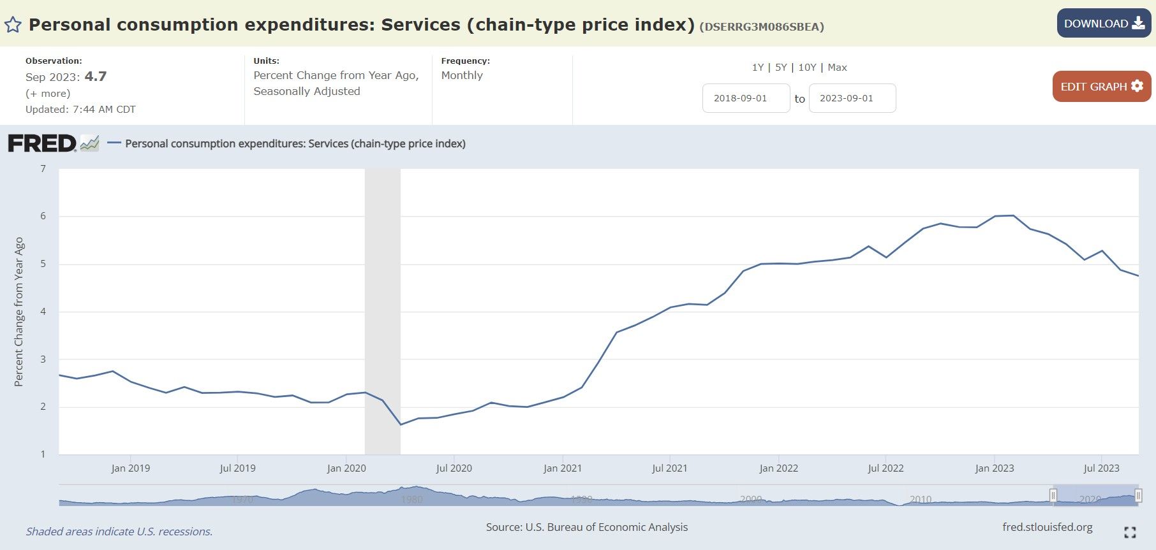Click the shaded recession band on chart
The image size is (1156, 550).
tap(383, 311)
